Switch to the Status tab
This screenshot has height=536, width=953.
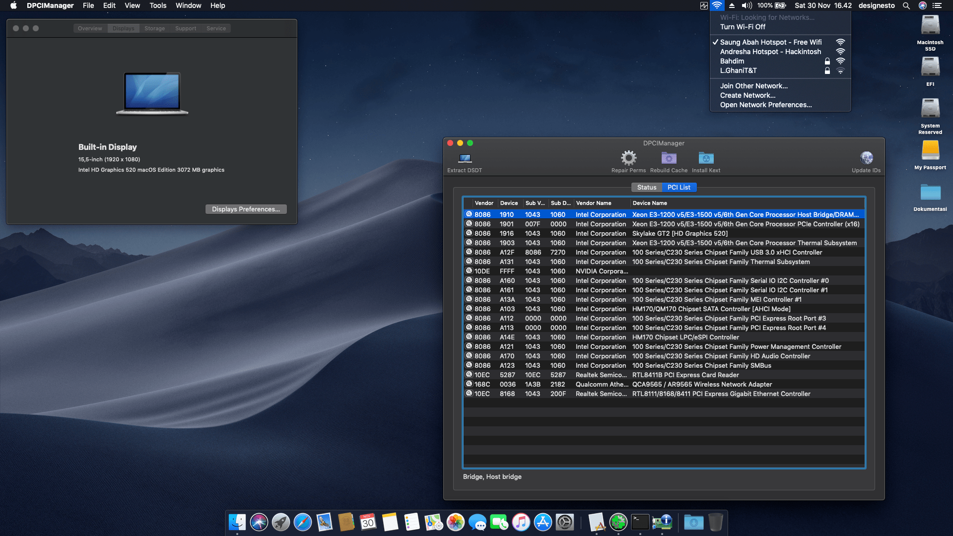tap(646, 187)
